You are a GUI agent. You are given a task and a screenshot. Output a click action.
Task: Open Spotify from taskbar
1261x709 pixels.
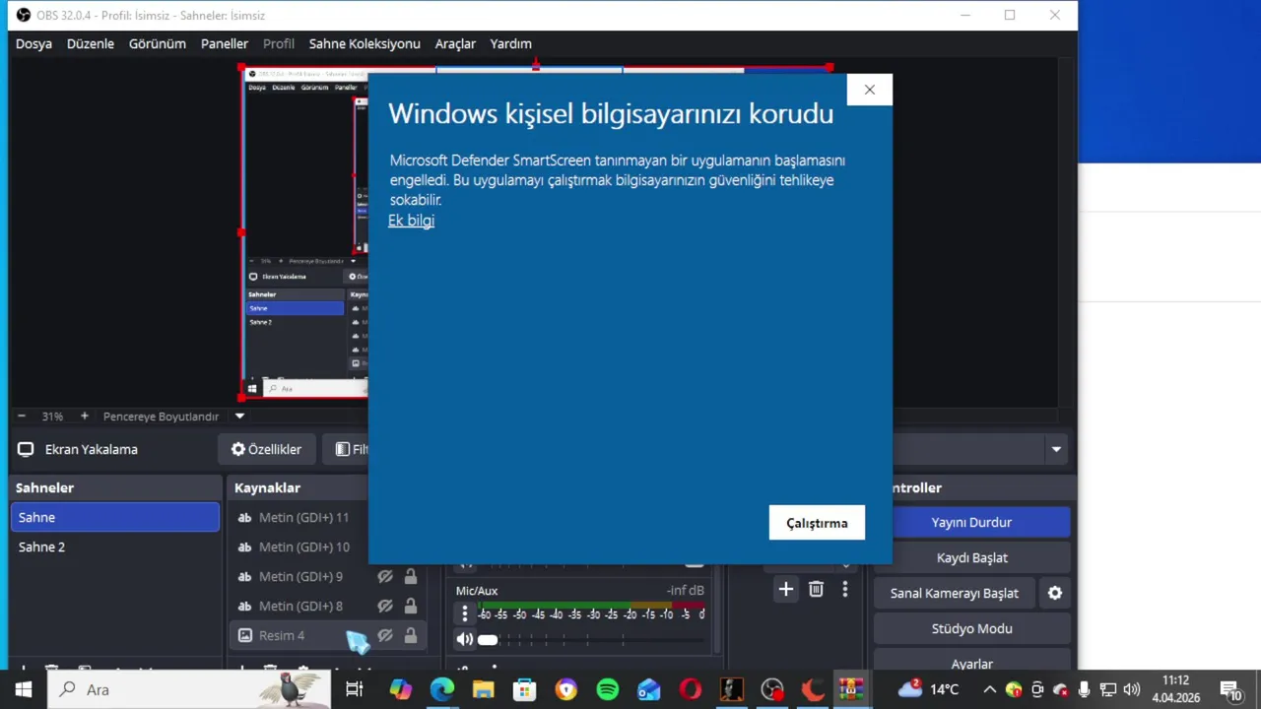(x=607, y=689)
